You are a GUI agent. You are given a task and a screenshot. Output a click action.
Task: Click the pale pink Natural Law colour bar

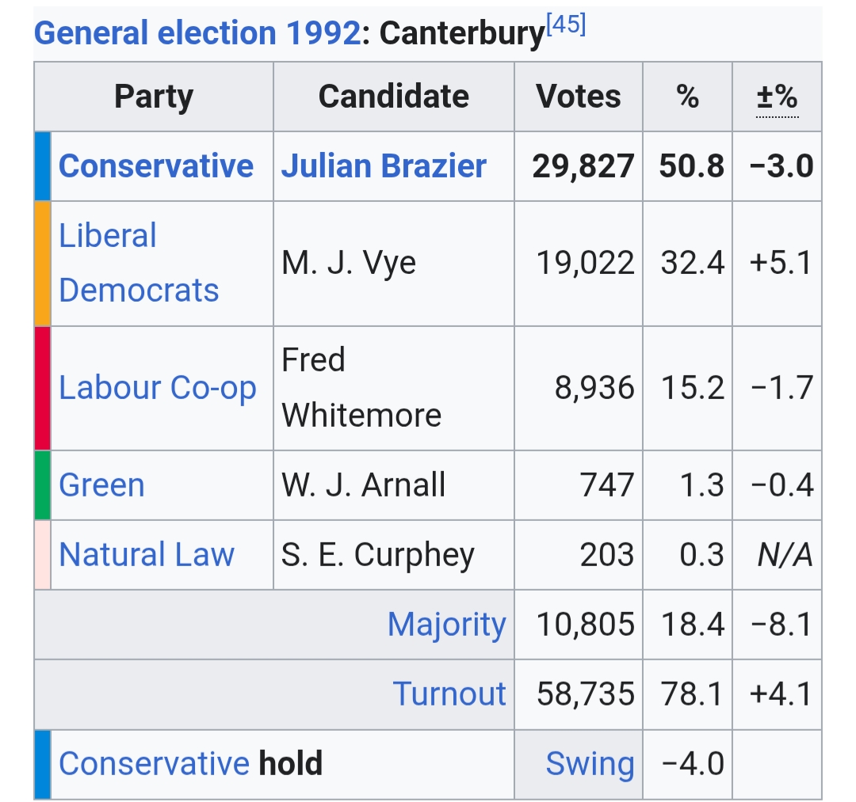click(43, 555)
